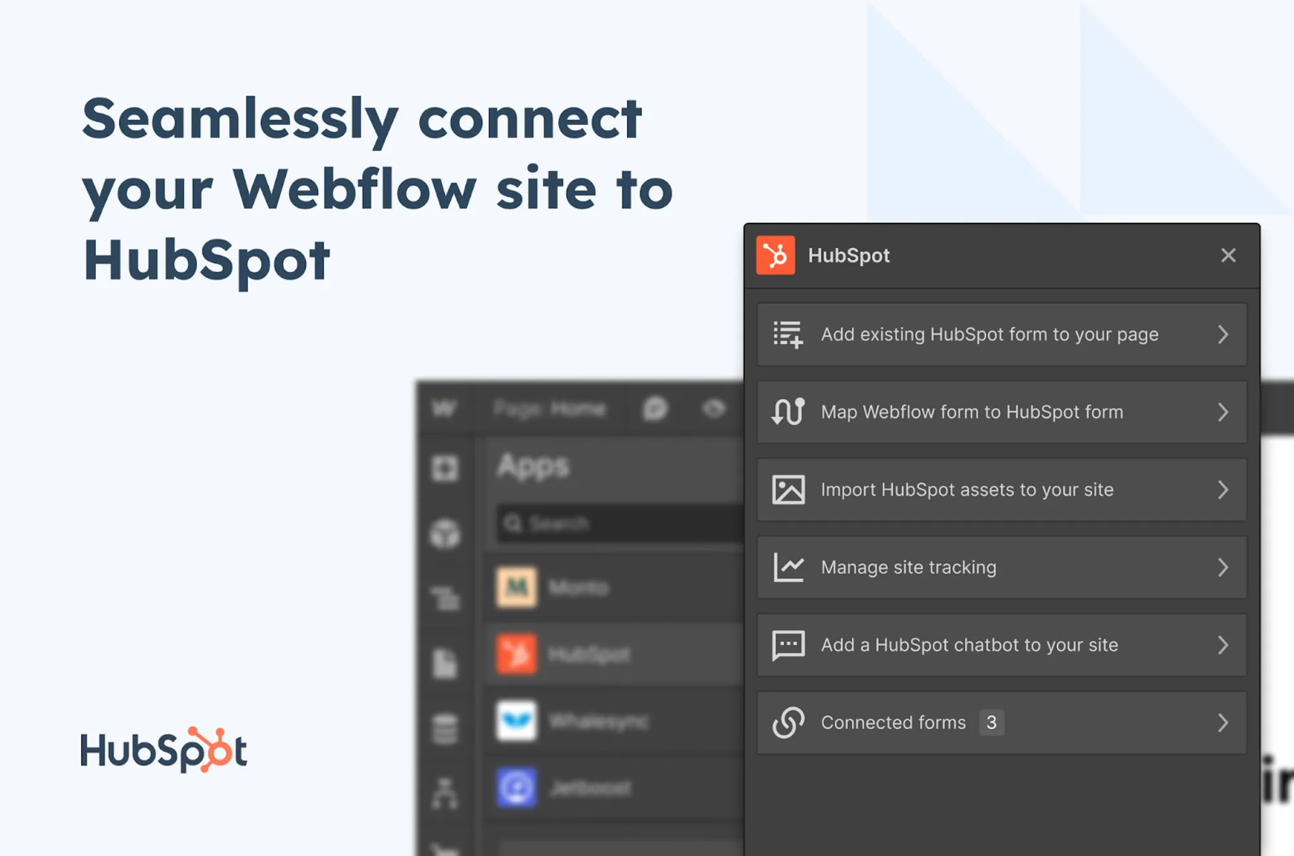Open the Add existing HubSpot form option
Viewport: 1294px width, 856px height.
pyautogui.click(x=1002, y=335)
